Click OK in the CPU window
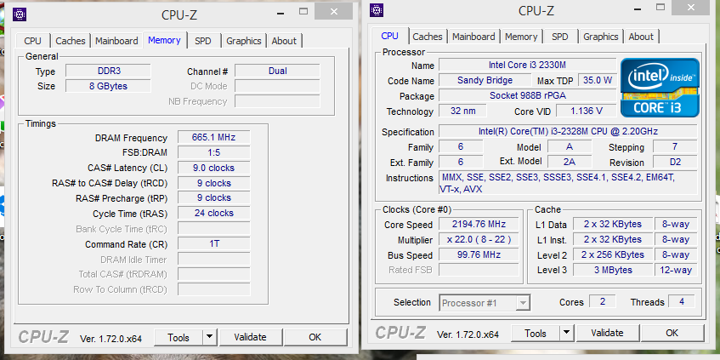 tap(672, 333)
